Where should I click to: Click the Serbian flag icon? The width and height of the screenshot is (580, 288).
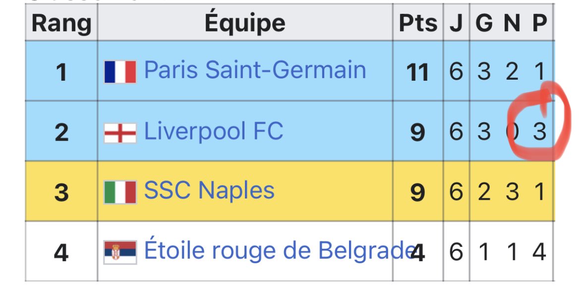(120, 252)
